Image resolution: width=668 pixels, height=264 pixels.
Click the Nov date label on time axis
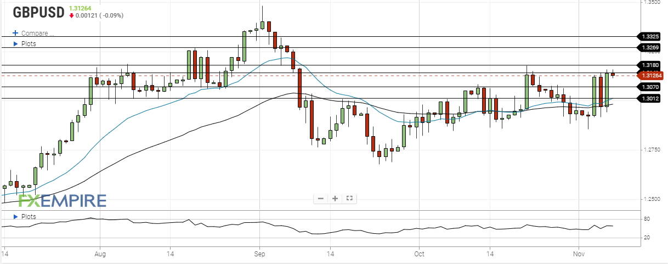(579, 255)
